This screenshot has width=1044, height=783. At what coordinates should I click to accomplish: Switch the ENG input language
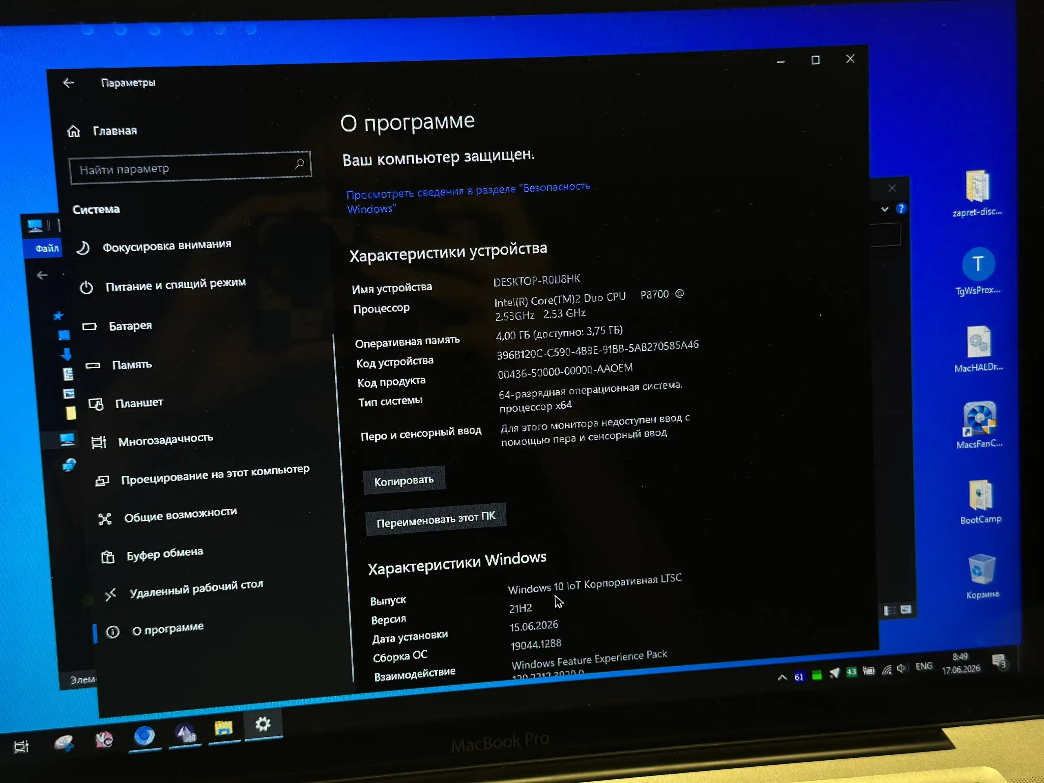[x=924, y=666]
